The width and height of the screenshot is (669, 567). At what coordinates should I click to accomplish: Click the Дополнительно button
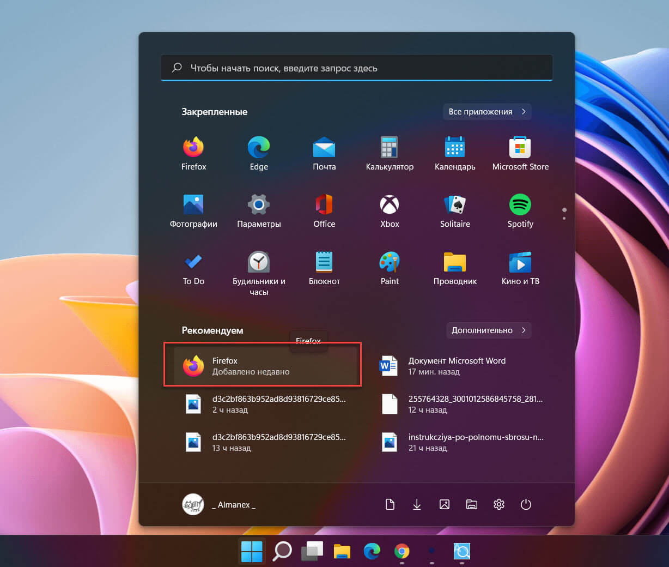(x=489, y=330)
